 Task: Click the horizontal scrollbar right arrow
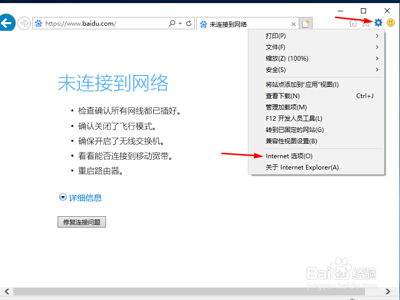(388, 291)
